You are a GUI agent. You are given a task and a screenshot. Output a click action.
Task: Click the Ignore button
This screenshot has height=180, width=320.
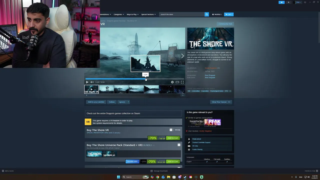click(122, 102)
